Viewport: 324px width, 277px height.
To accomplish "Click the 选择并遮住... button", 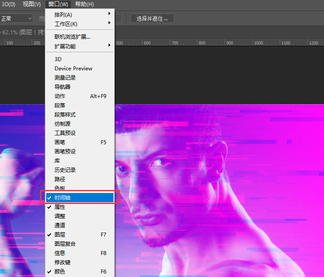I will [152, 18].
